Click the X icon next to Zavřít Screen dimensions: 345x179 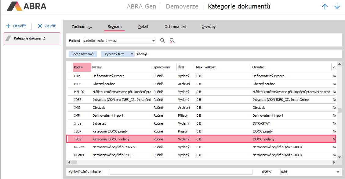[x=40, y=26]
